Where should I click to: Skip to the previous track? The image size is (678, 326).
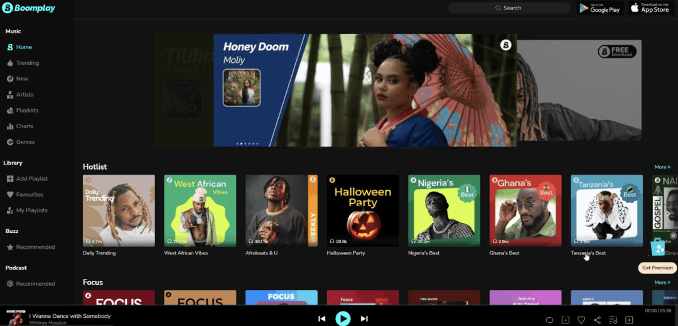click(x=321, y=318)
